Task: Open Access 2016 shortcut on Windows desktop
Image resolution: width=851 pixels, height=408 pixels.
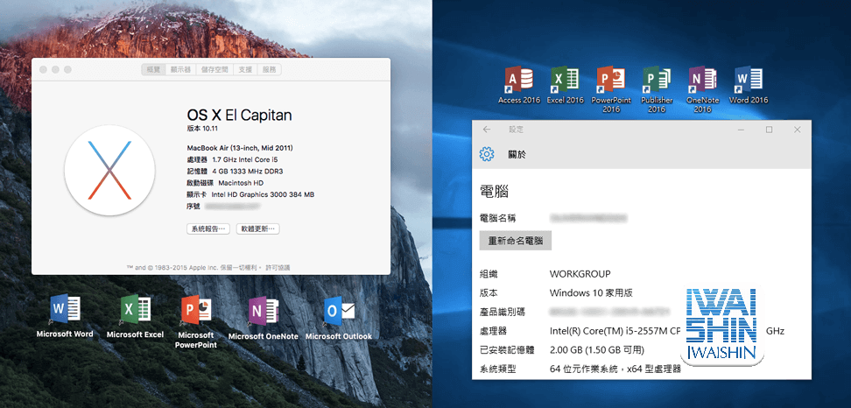Action: point(519,81)
